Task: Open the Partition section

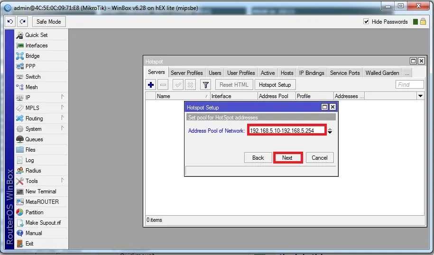Action: [x=41, y=212]
